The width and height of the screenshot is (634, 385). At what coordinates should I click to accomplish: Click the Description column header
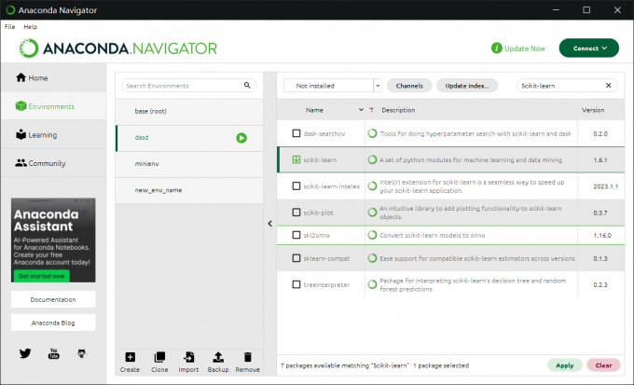pyautogui.click(x=398, y=110)
